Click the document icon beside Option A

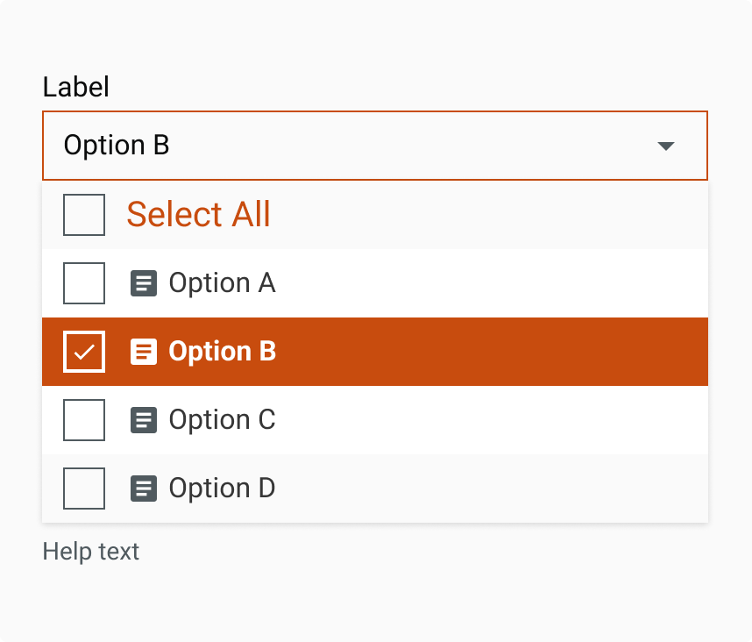[144, 283]
